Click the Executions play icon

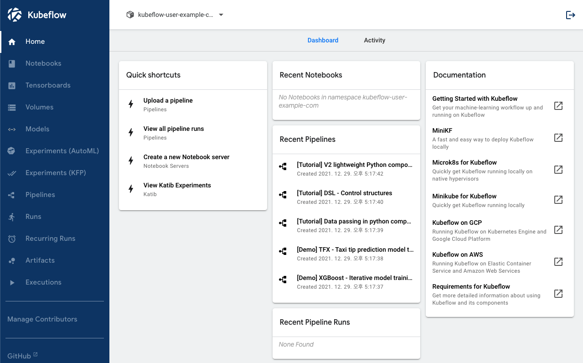point(12,282)
